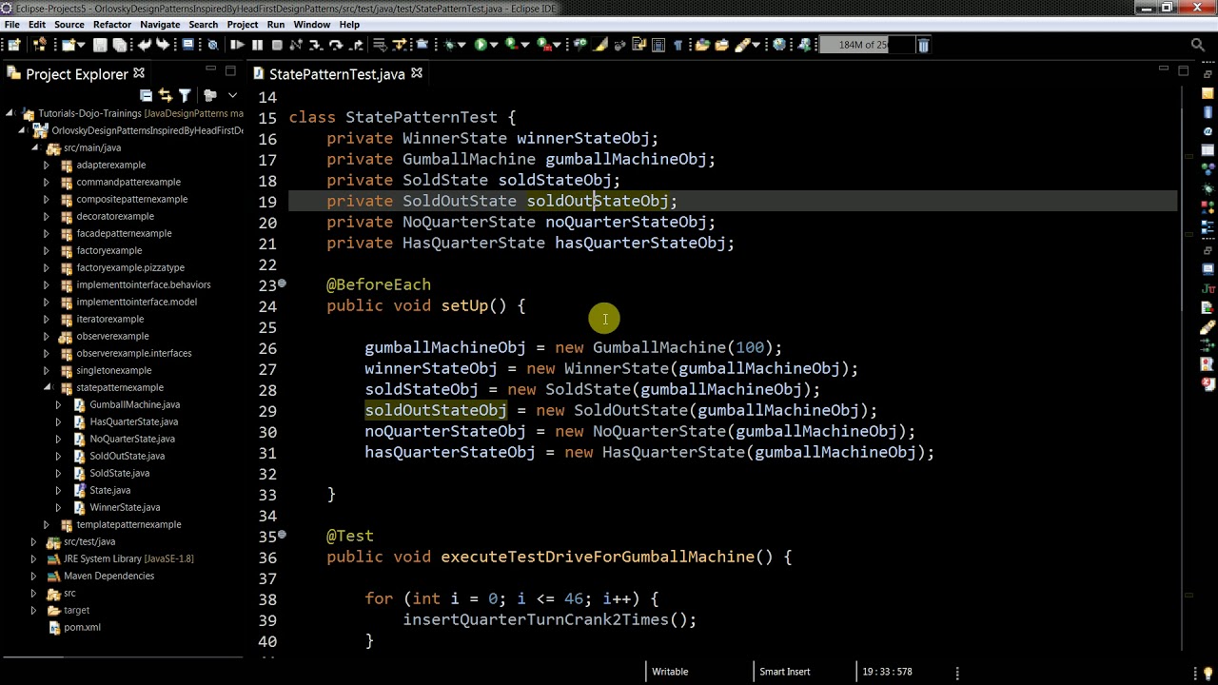Screen dimensions: 1218x685
Task: Toggle Link with Editor
Action: 166,94
